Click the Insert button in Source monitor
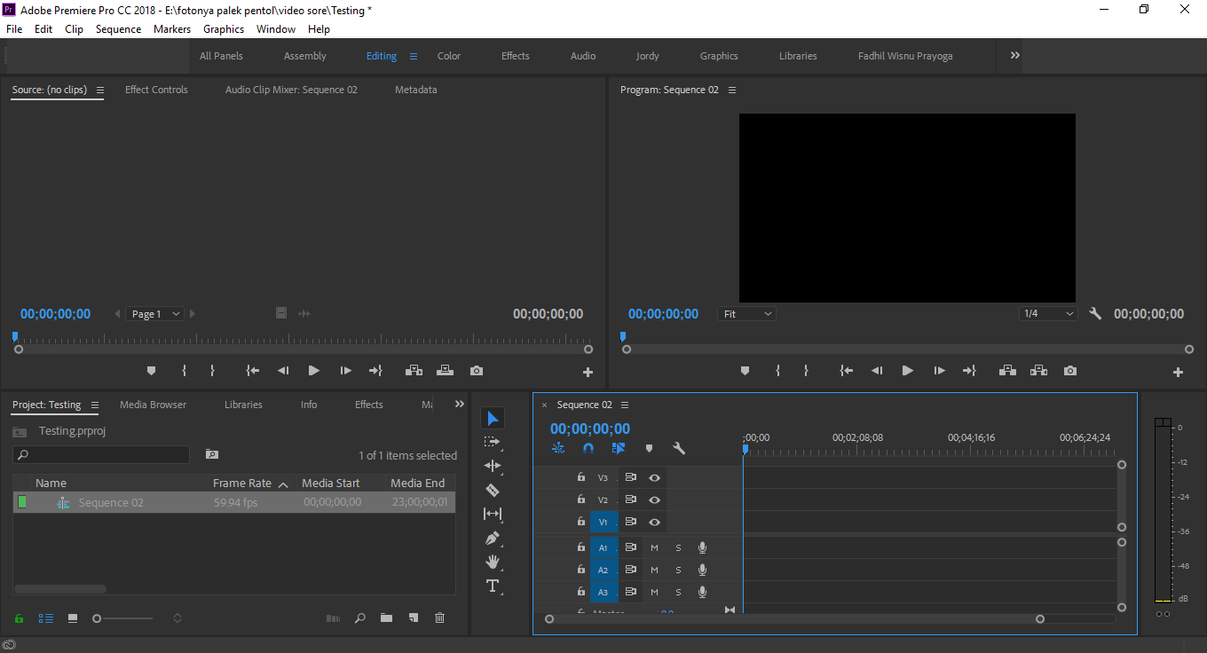The width and height of the screenshot is (1207, 653). click(x=413, y=371)
